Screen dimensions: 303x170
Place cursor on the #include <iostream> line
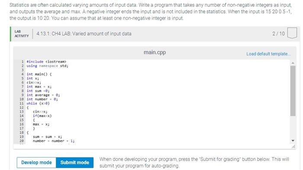46,61
